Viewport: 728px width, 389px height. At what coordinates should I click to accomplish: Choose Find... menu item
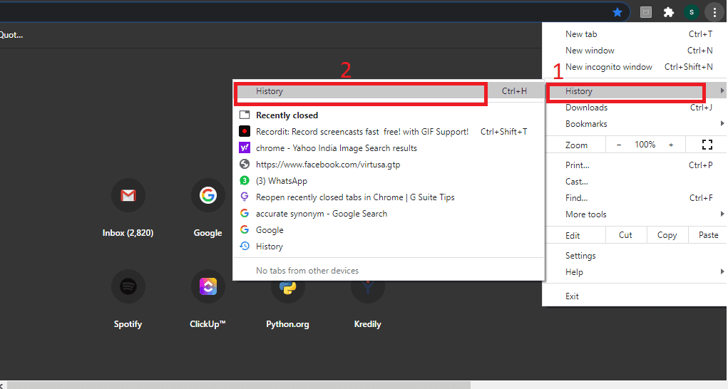point(634,198)
